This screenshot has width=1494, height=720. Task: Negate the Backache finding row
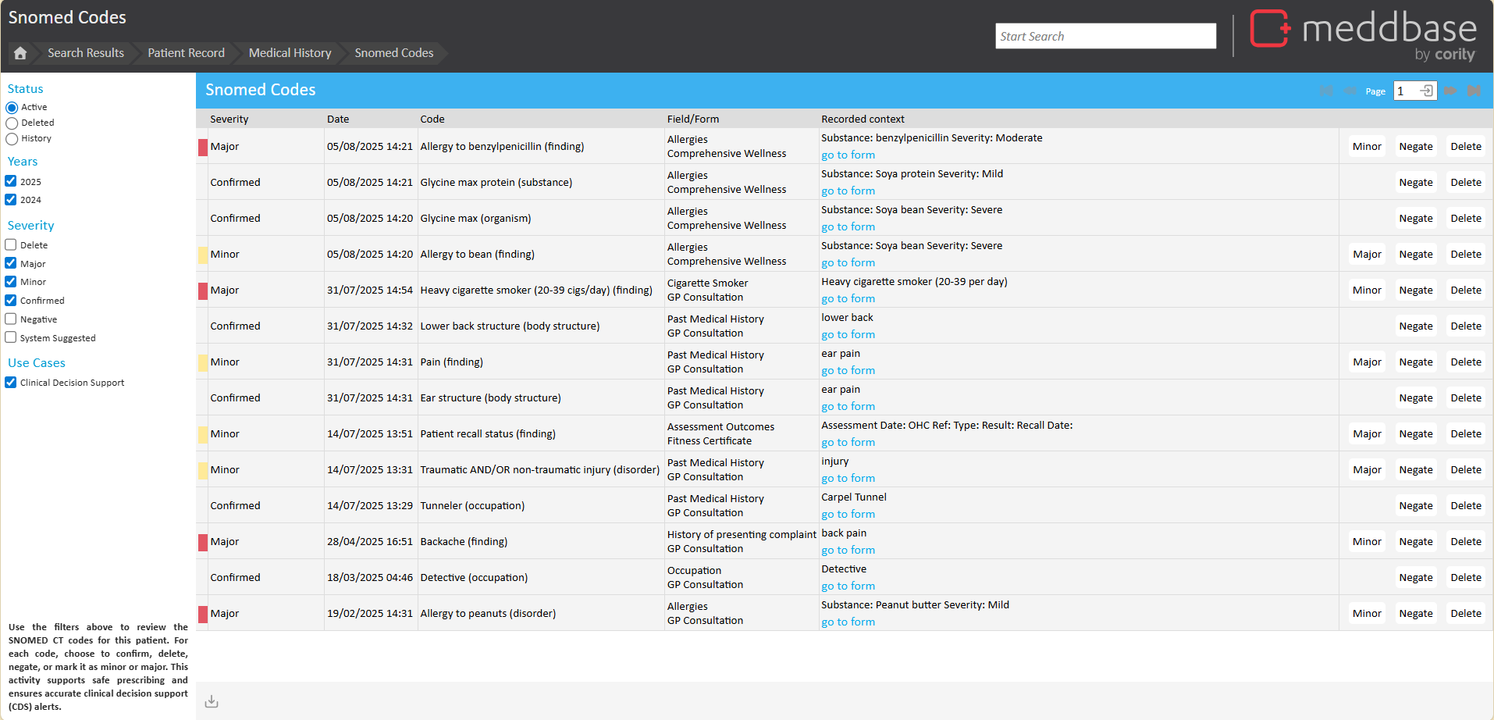[x=1415, y=542]
